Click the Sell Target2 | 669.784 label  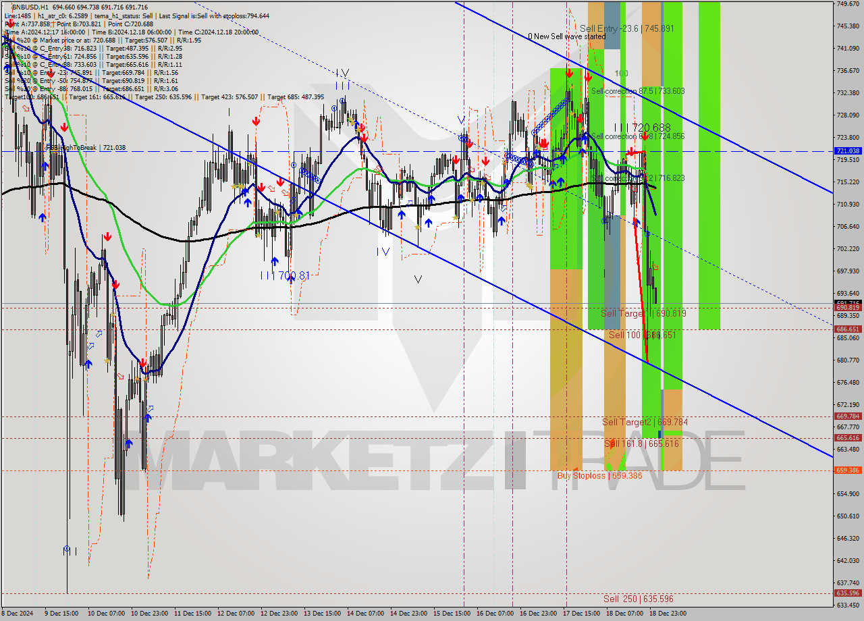pos(645,422)
